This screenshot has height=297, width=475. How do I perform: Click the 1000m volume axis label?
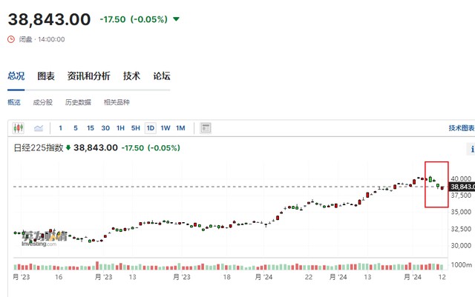[462, 265]
